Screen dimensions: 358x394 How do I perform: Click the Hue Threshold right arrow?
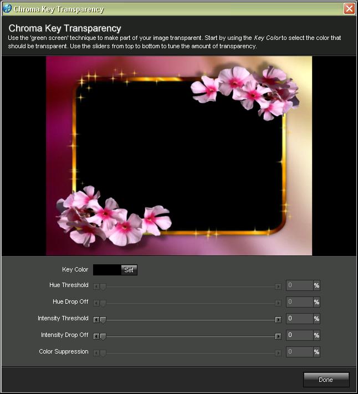coord(278,286)
